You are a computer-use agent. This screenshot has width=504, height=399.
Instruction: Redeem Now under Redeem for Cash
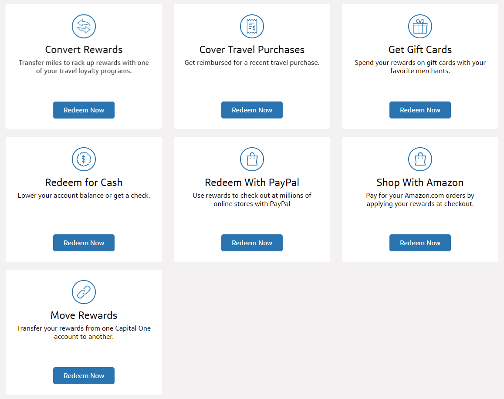84,243
